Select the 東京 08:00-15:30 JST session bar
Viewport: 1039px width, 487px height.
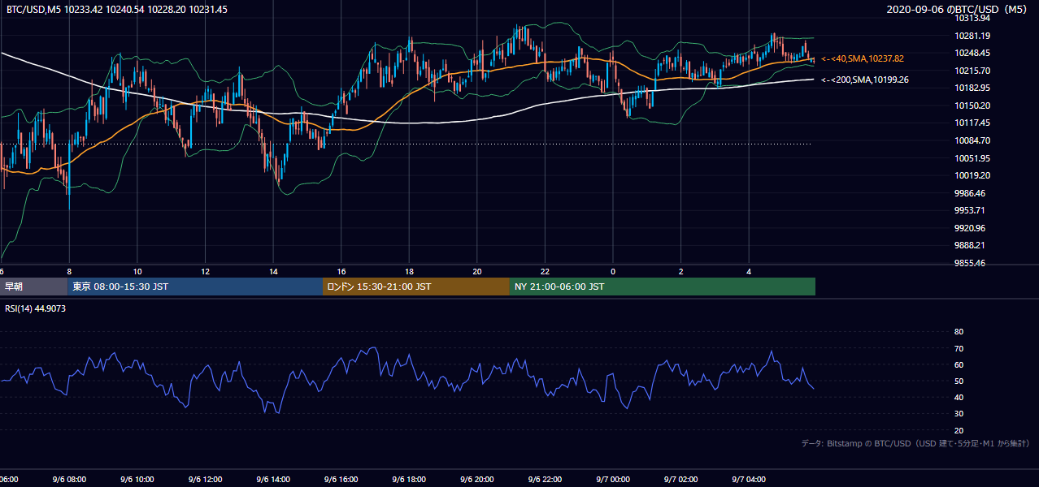pos(195,287)
